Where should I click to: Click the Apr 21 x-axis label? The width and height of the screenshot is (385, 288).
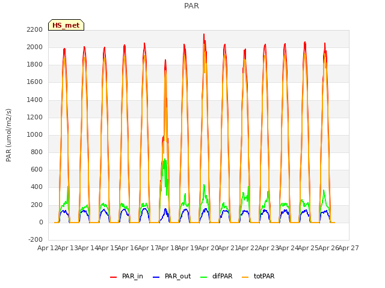click(x=228, y=248)
